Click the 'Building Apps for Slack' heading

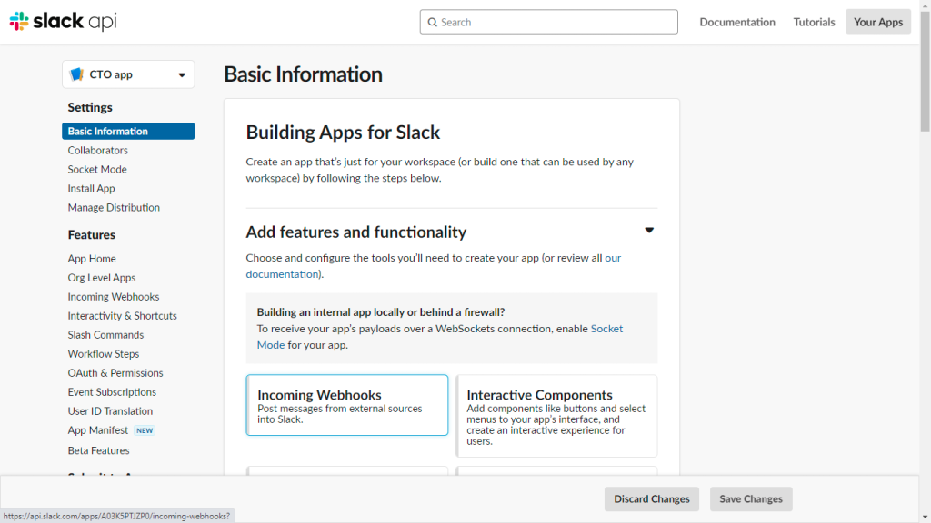pyautogui.click(x=343, y=133)
